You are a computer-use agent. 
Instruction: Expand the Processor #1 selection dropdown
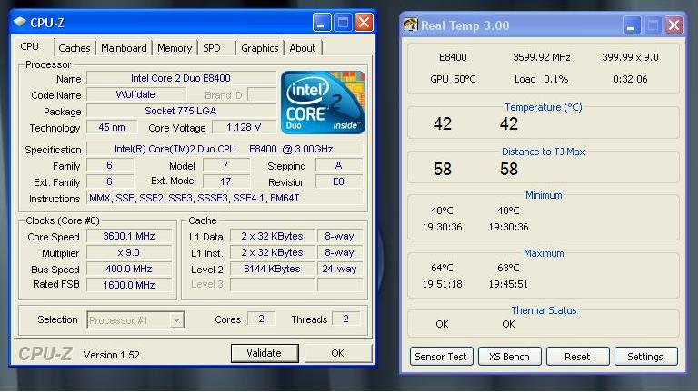[176, 319]
